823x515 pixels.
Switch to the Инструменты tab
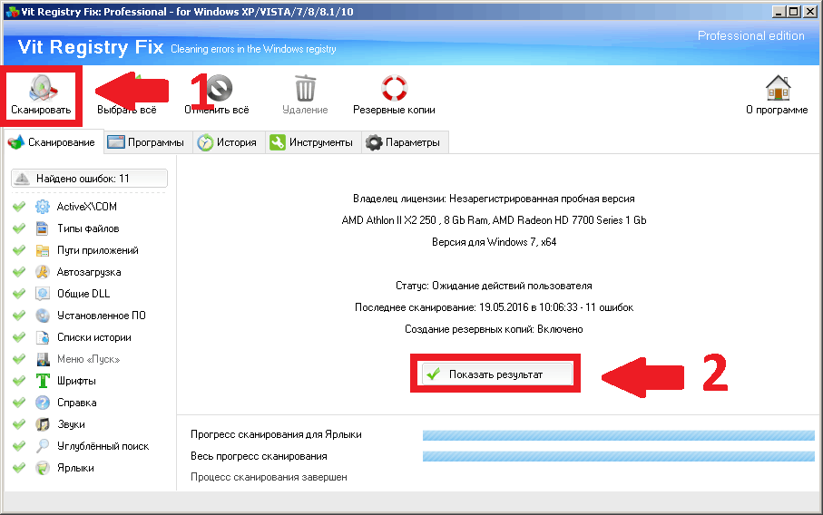click(313, 142)
